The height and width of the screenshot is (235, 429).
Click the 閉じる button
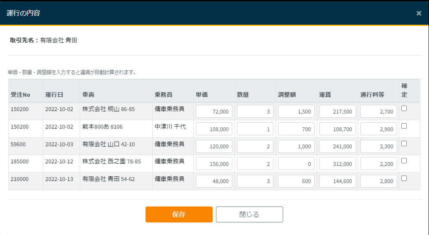click(x=249, y=214)
